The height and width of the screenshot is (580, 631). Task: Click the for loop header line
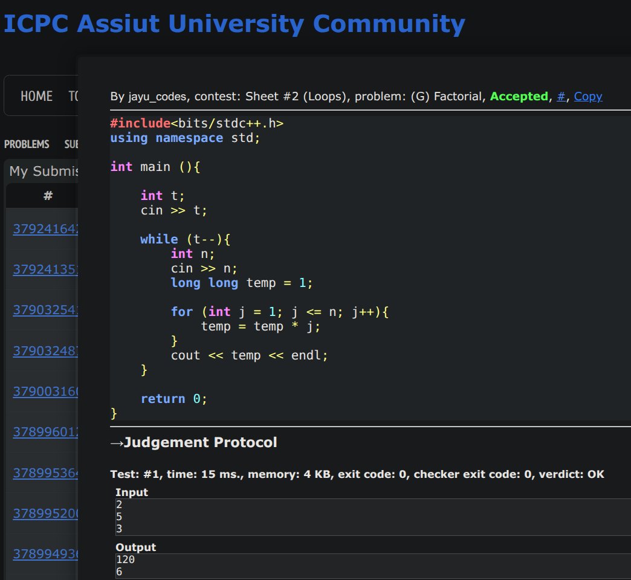pos(280,312)
